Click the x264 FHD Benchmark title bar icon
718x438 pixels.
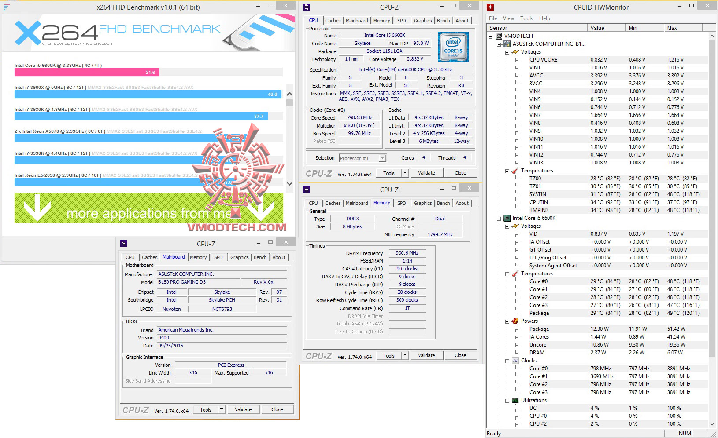tap(6, 7)
